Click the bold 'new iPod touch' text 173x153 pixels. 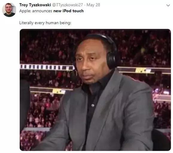click(68, 11)
